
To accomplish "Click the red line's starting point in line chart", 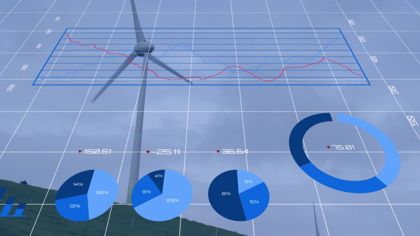I will click(66, 35).
